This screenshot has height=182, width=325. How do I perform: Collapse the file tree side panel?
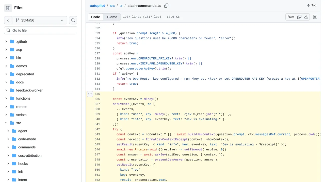click(x=8, y=8)
